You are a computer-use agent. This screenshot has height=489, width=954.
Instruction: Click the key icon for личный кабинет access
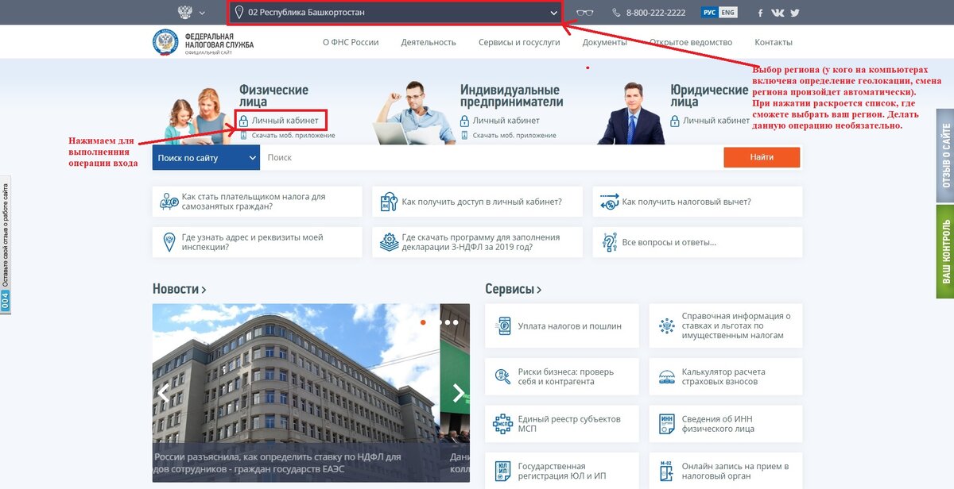coord(389,202)
